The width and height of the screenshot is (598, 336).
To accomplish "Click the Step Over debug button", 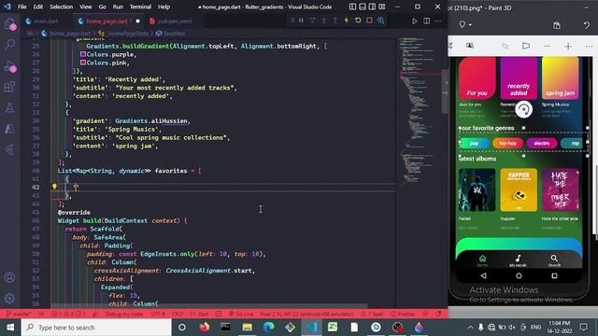I will (312, 21).
